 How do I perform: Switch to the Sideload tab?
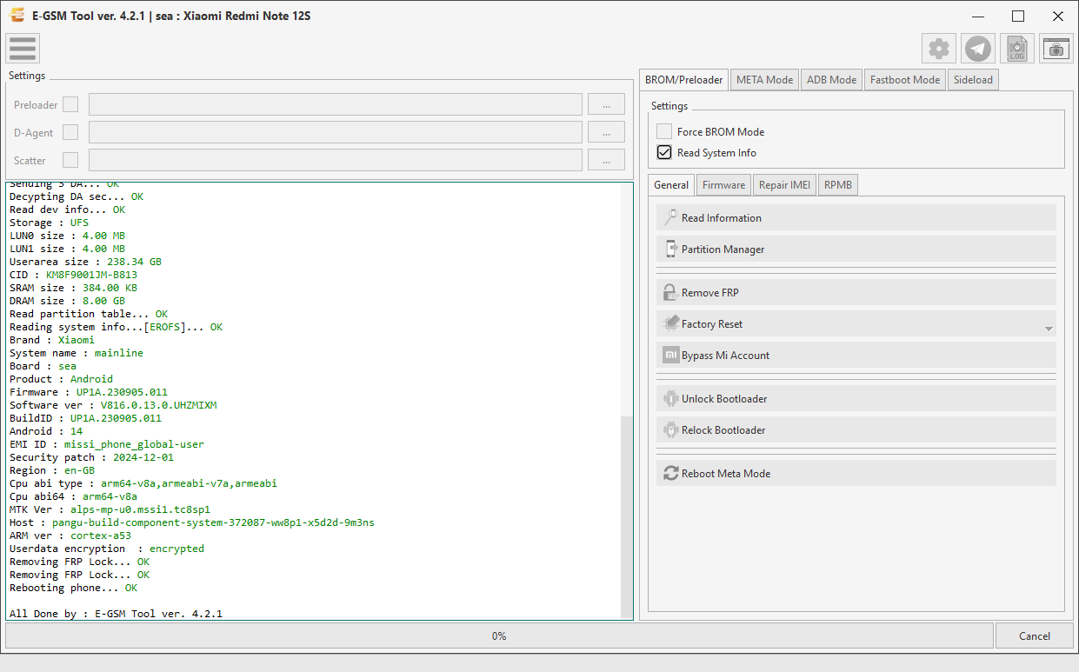click(973, 79)
